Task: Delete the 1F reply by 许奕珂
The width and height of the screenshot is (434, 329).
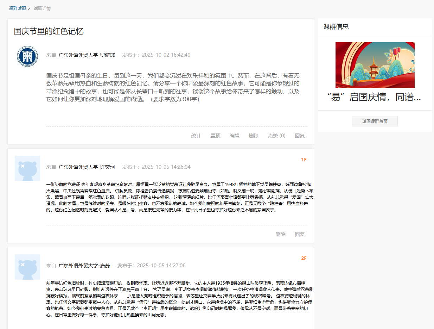Action: [280, 234]
